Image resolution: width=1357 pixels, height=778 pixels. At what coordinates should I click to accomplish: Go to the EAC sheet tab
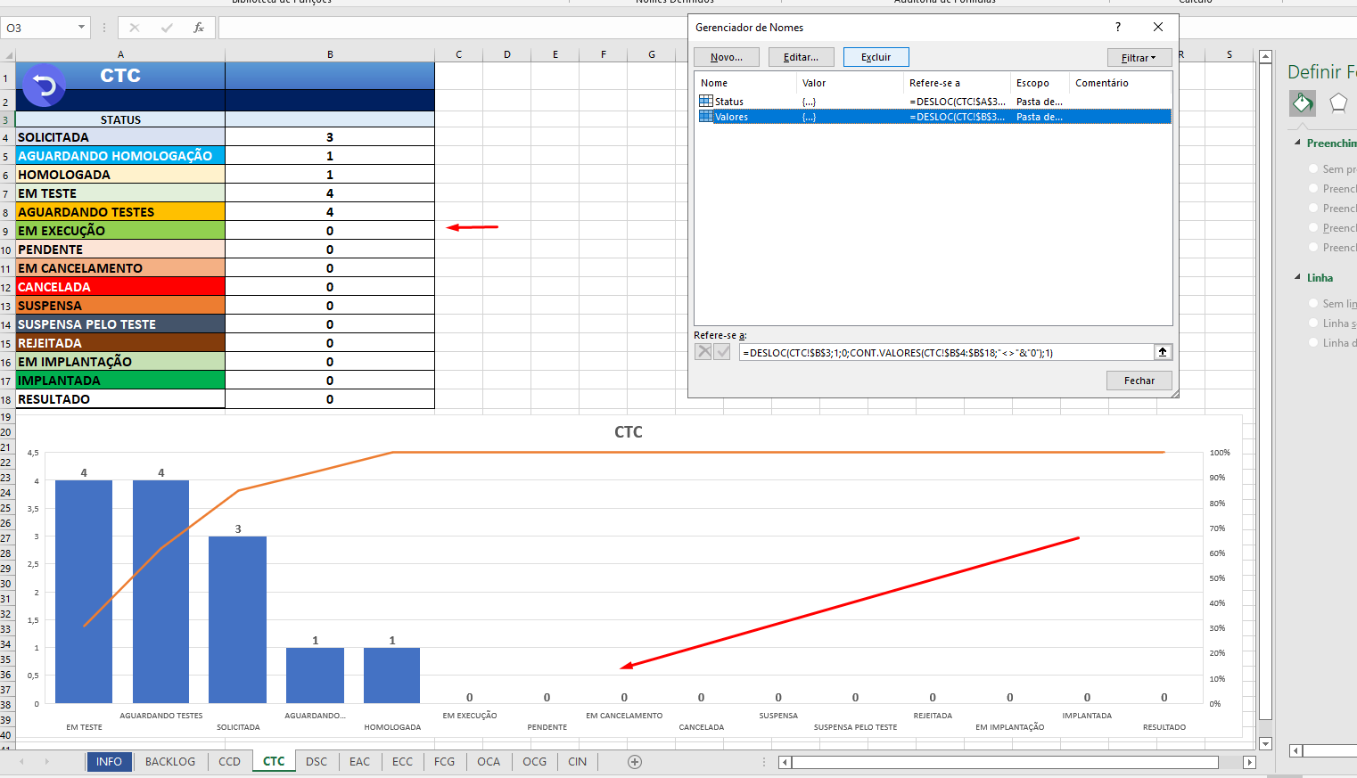(x=359, y=761)
